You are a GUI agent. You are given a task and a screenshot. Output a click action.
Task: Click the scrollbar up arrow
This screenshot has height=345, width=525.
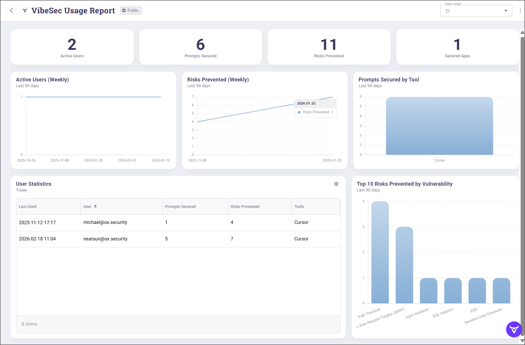522,32
